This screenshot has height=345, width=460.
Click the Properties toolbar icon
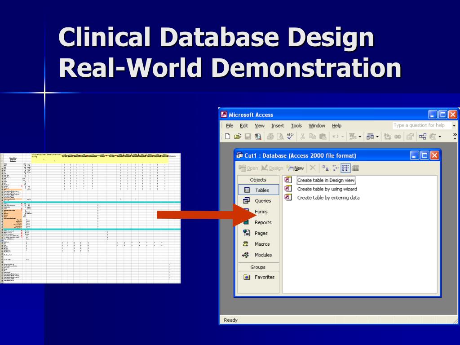410,137
